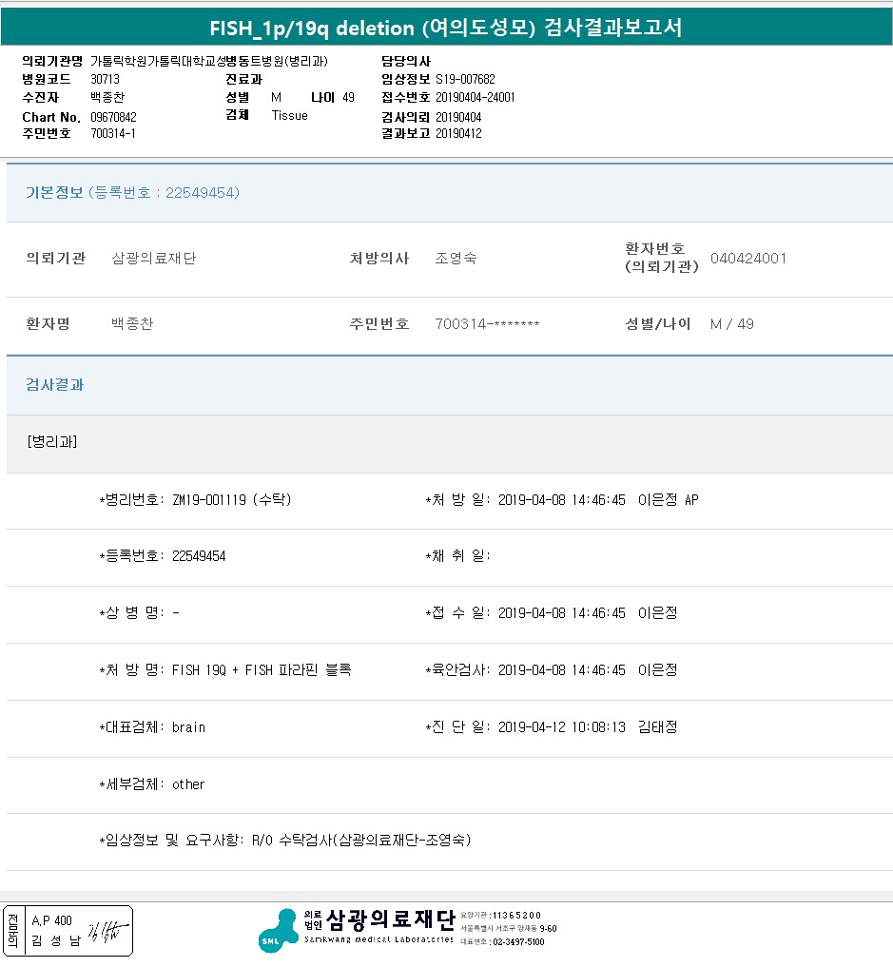Click the 진단일 timestamp

561,727
